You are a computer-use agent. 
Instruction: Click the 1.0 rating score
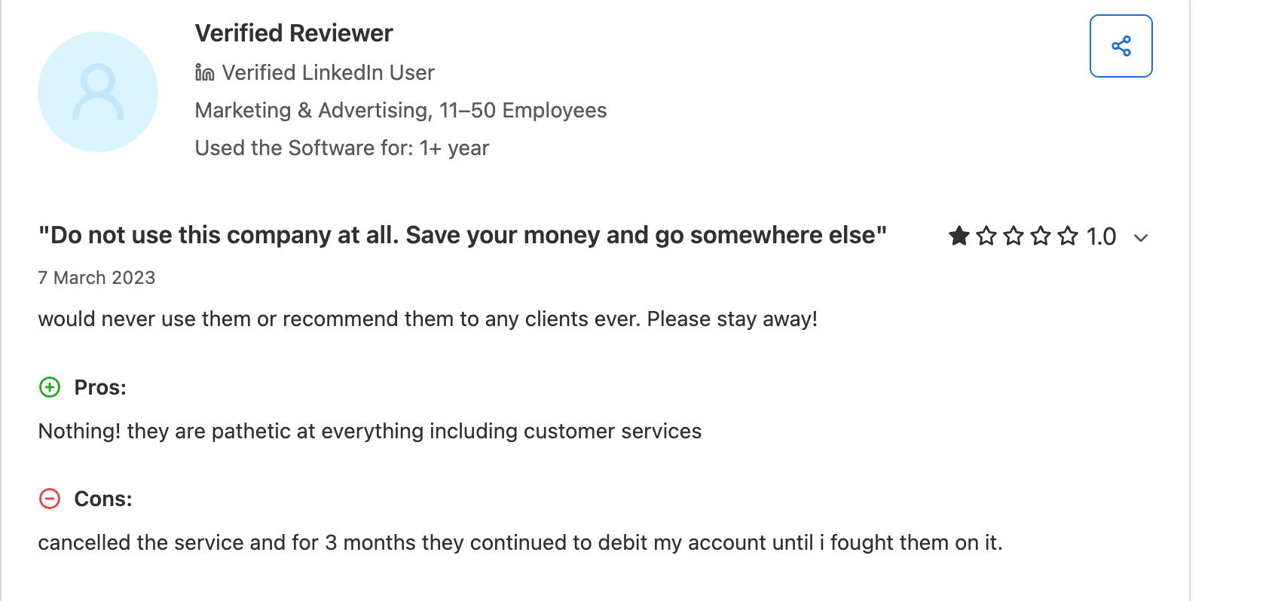[x=1101, y=236]
